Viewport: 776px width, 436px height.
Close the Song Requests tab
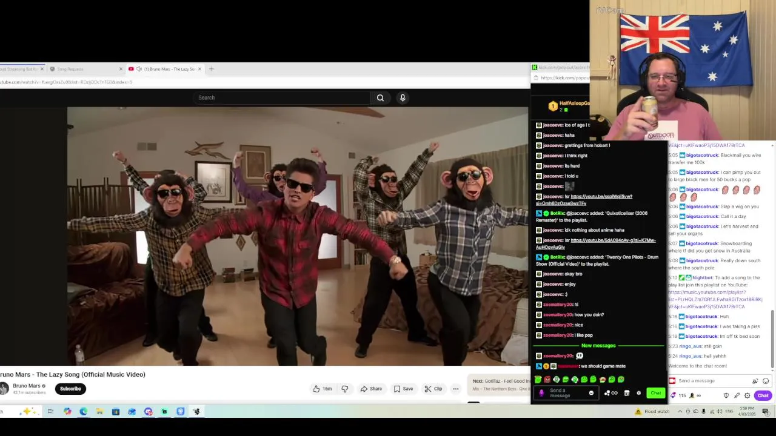click(x=120, y=69)
